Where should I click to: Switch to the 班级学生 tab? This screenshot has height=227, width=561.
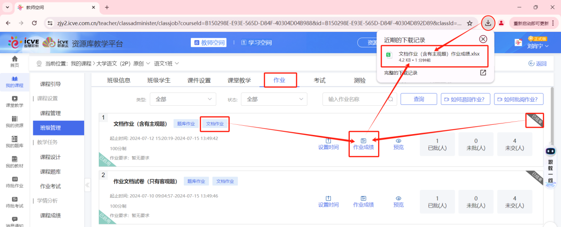coord(159,81)
